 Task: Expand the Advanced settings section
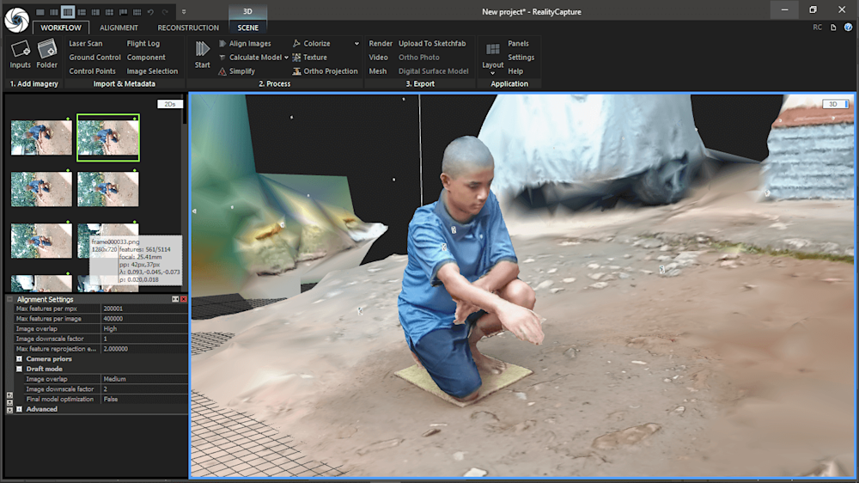[19, 409]
